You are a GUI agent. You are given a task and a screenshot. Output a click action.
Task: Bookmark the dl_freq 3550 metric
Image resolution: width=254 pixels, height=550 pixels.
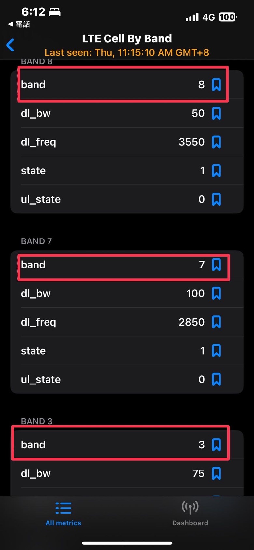(216, 142)
